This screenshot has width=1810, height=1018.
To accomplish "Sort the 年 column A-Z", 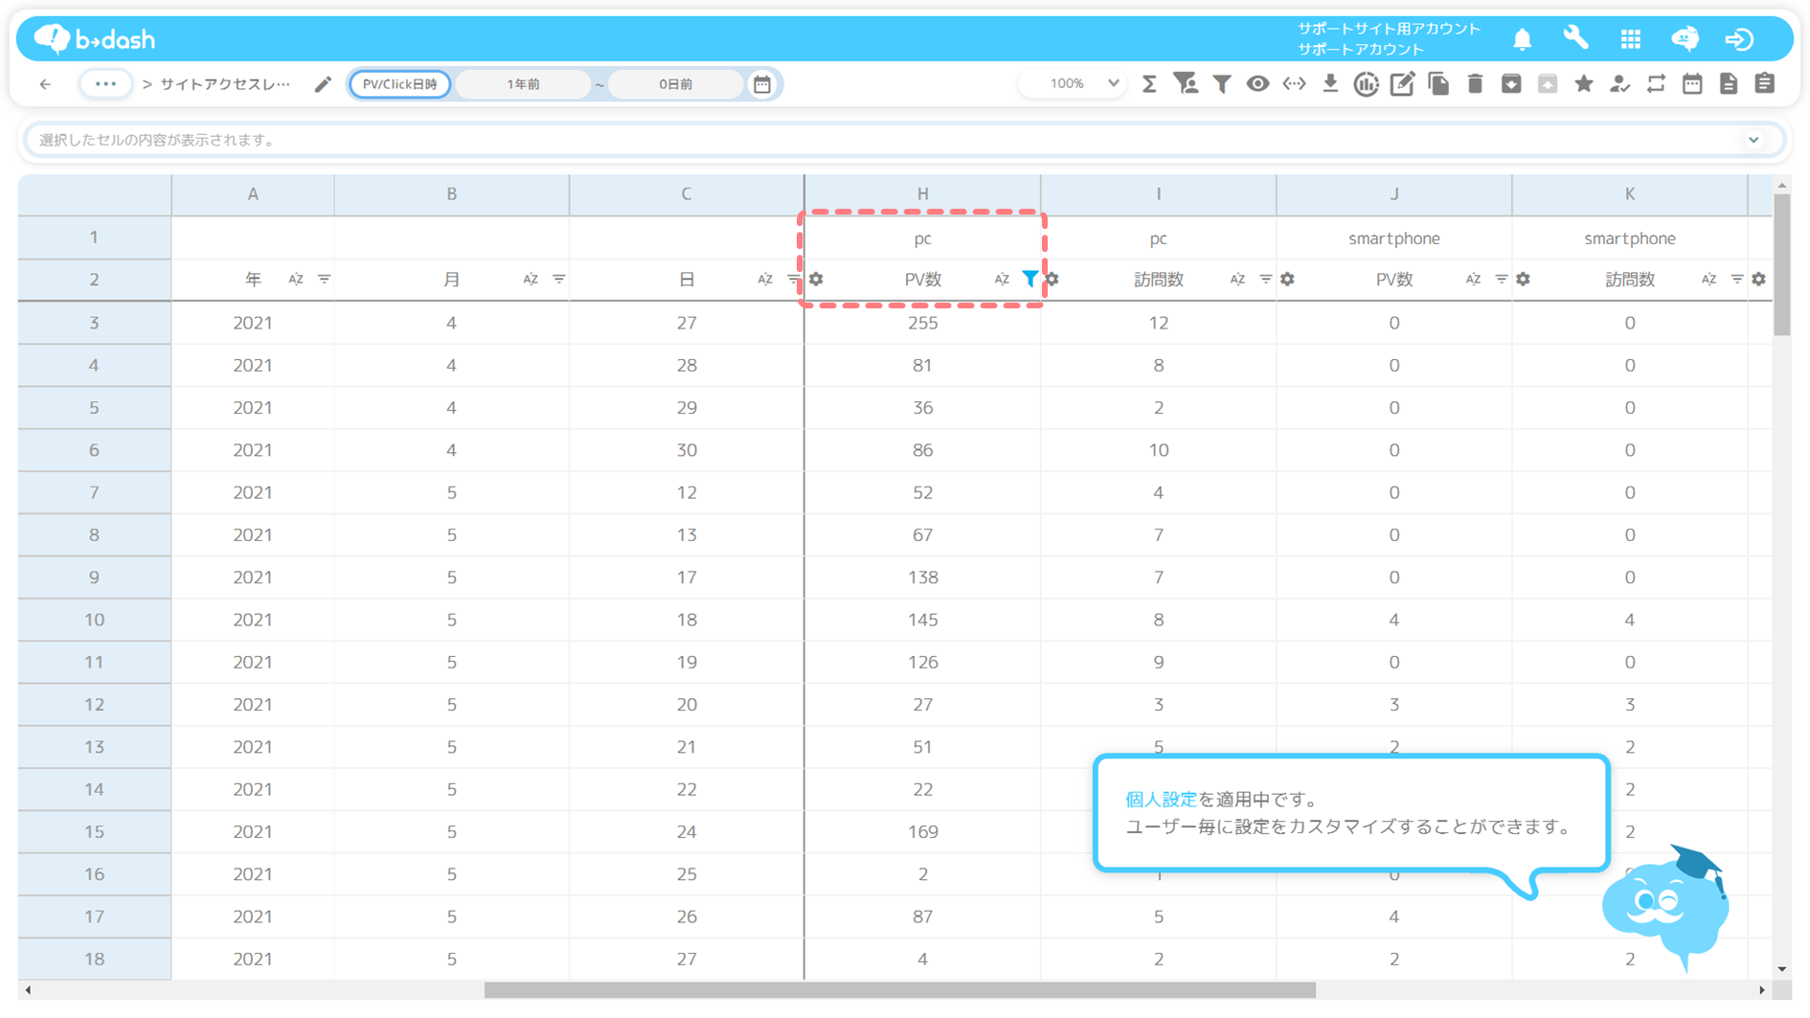I will [296, 280].
